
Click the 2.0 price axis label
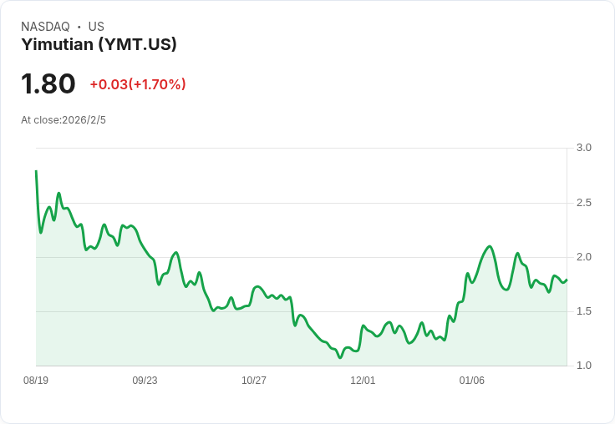[583, 257]
